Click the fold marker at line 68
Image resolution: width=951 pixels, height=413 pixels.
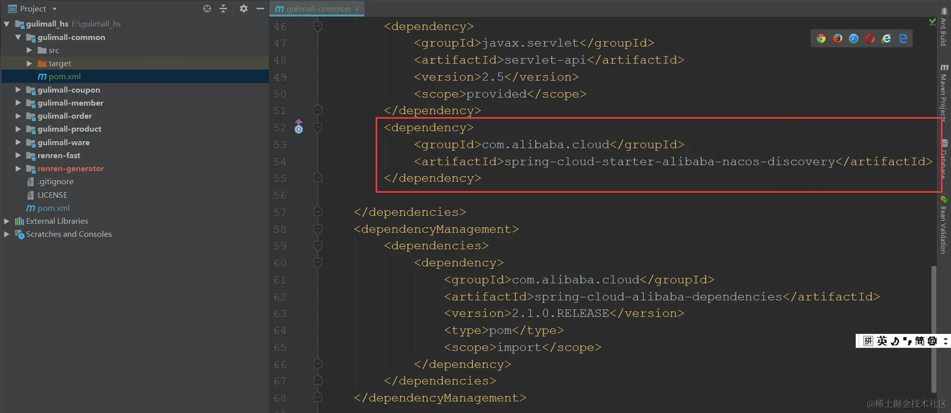click(x=318, y=397)
